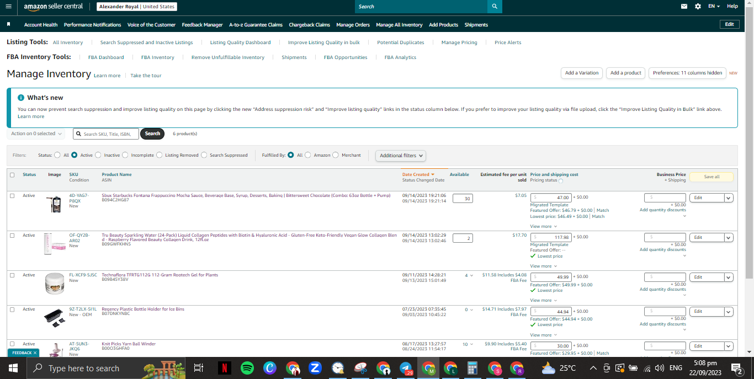Open the Edit dropdown arrow for Starbucks row
This screenshot has width=754, height=379.
[729, 197]
